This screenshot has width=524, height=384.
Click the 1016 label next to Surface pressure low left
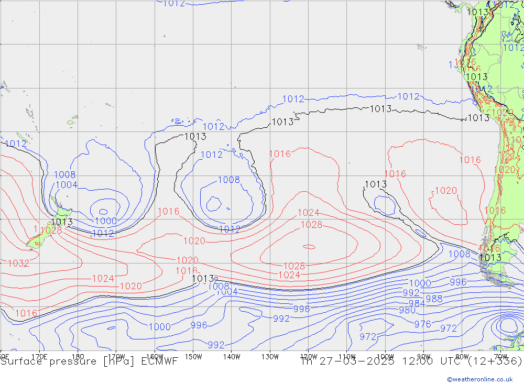coord(26,313)
